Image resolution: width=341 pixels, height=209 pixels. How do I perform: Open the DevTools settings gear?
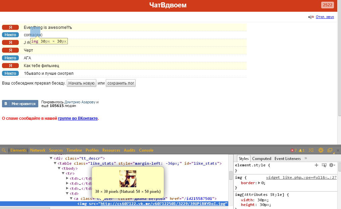pyautogui.click(x=321, y=150)
